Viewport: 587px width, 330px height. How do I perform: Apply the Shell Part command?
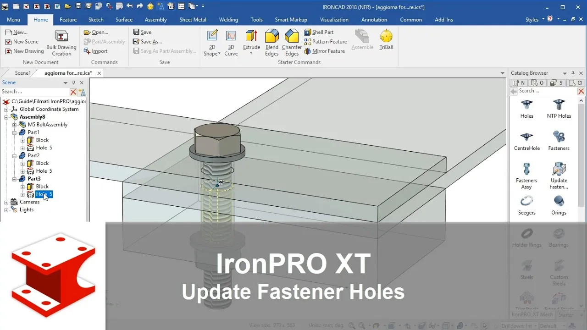pos(319,32)
